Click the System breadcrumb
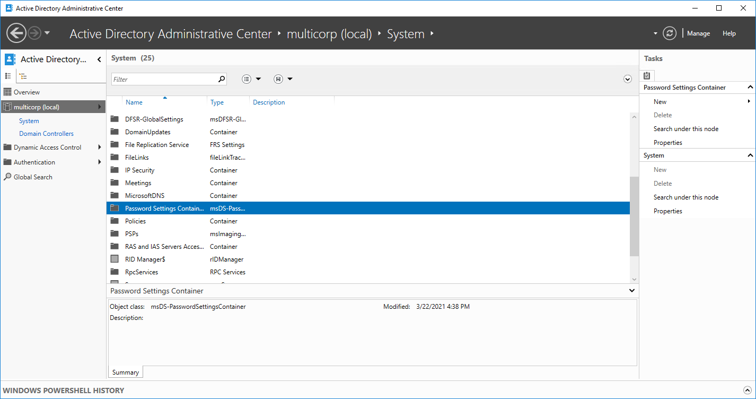Viewport: 756px width, 399px height. pos(406,34)
